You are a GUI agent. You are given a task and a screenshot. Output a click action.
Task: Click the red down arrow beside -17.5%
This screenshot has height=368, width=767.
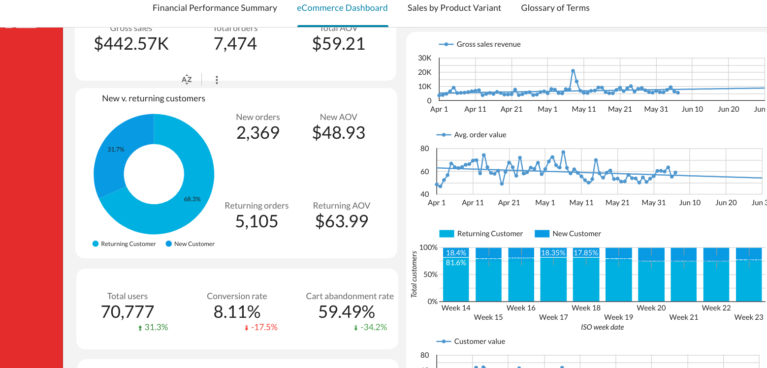(247, 328)
